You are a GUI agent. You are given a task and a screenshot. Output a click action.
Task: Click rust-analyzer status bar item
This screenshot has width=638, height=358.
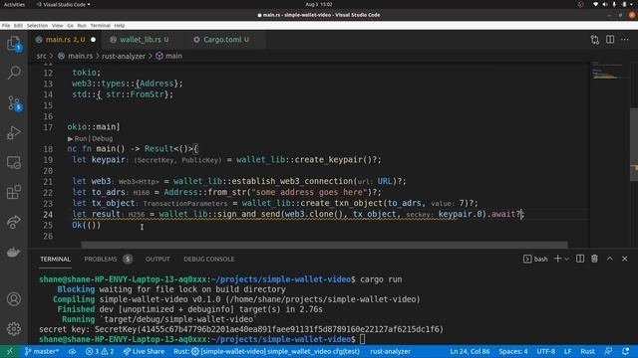(390, 351)
